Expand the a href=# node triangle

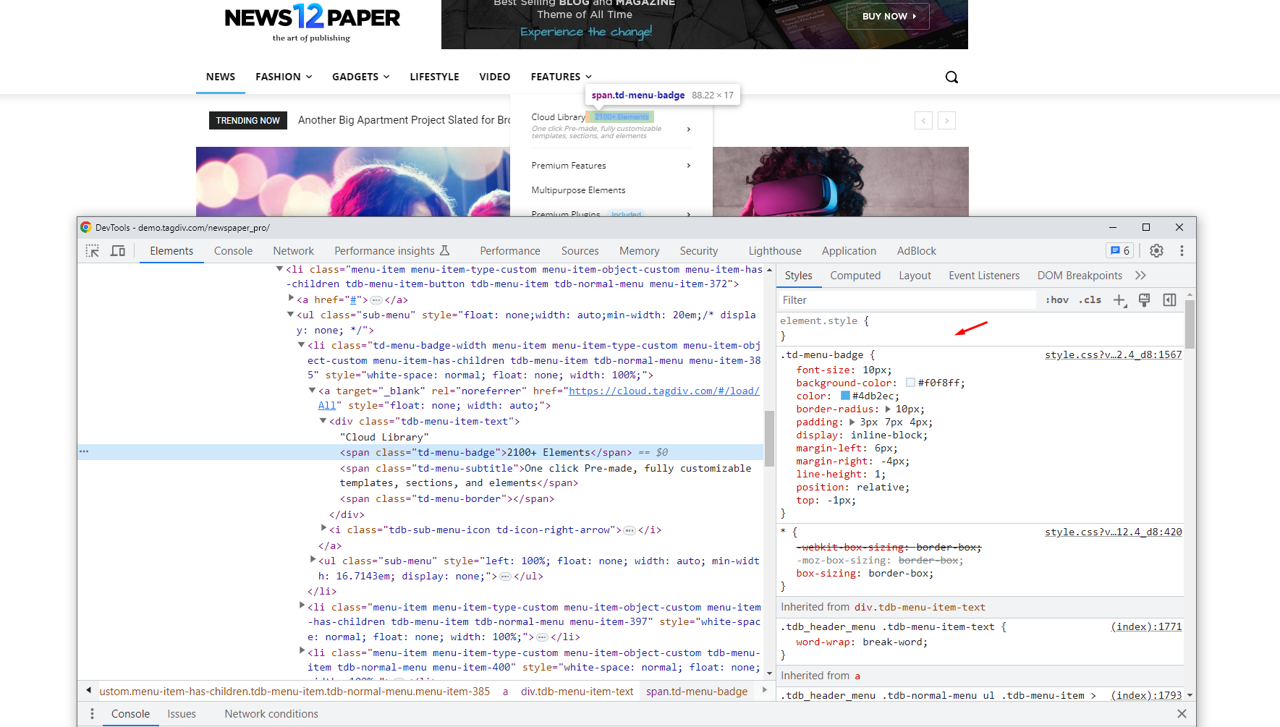coord(291,298)
